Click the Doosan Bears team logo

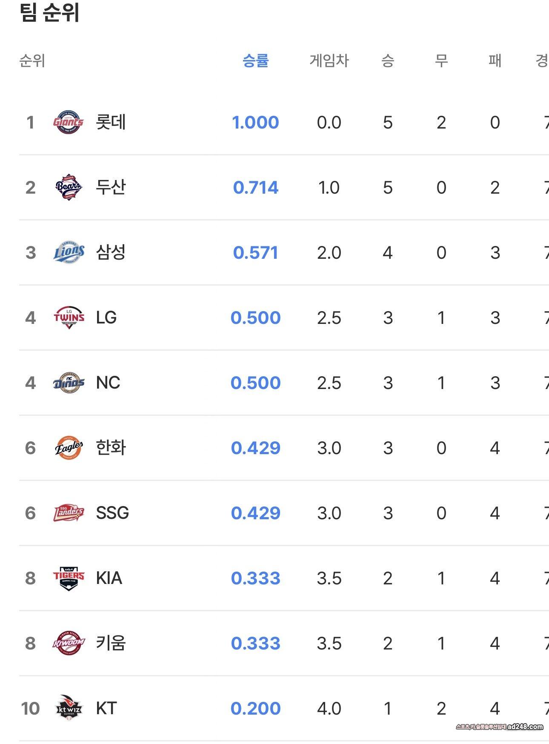click(69, 187)
